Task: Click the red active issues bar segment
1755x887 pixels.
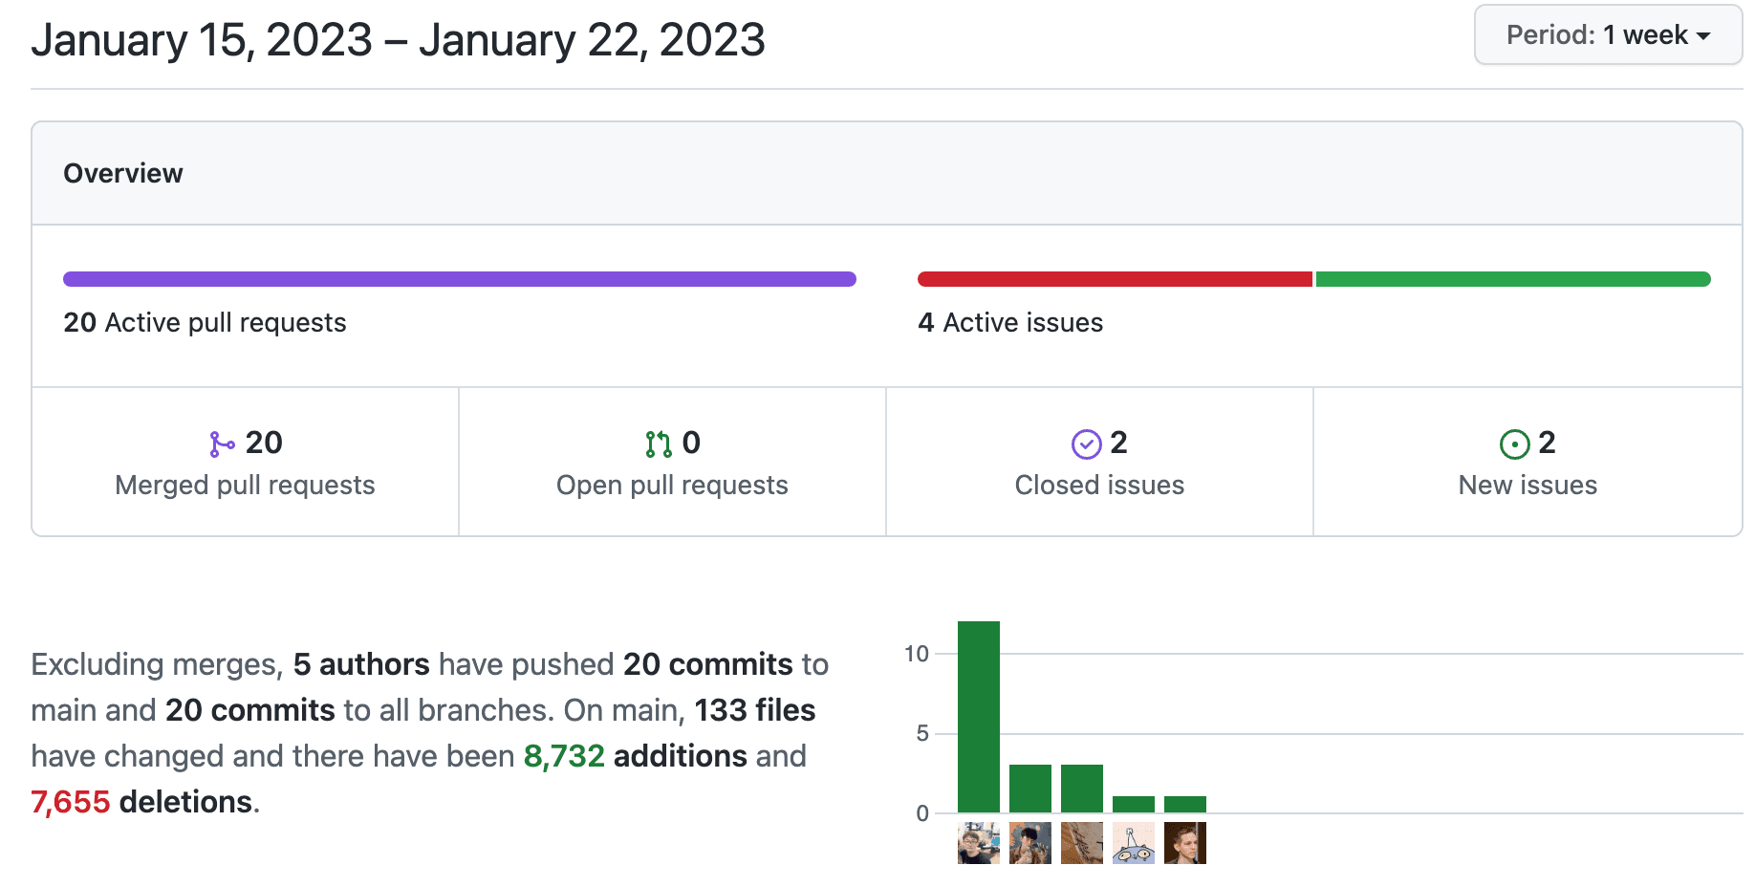Action: click(1114, 278)
